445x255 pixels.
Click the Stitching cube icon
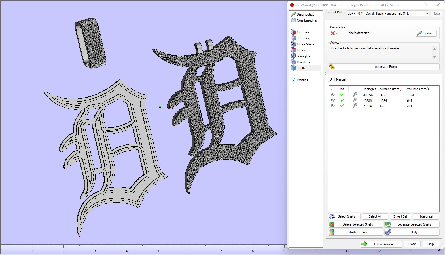tap(293, 38)
